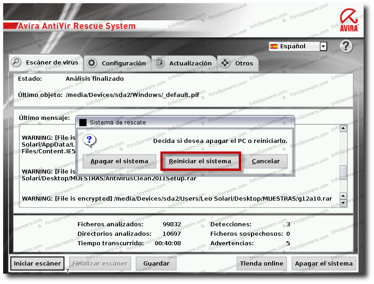Image resolution: width=374 pixels, height=284 pixels.
Task: Click the _default.pif last object path
Action: [x=132, y=95]
